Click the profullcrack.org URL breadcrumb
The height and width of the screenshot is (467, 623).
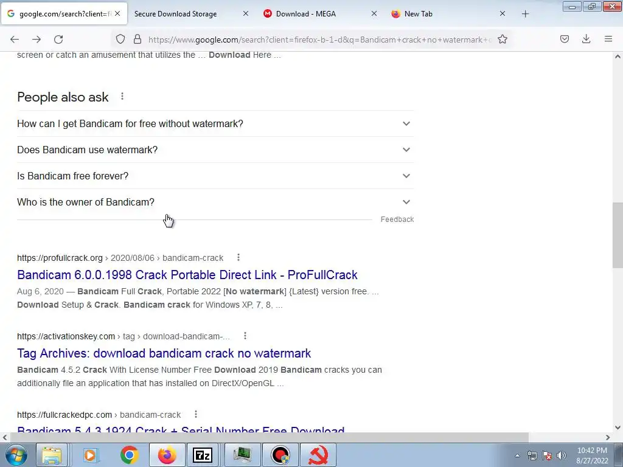pyautogui.click(x=120, y=258)
